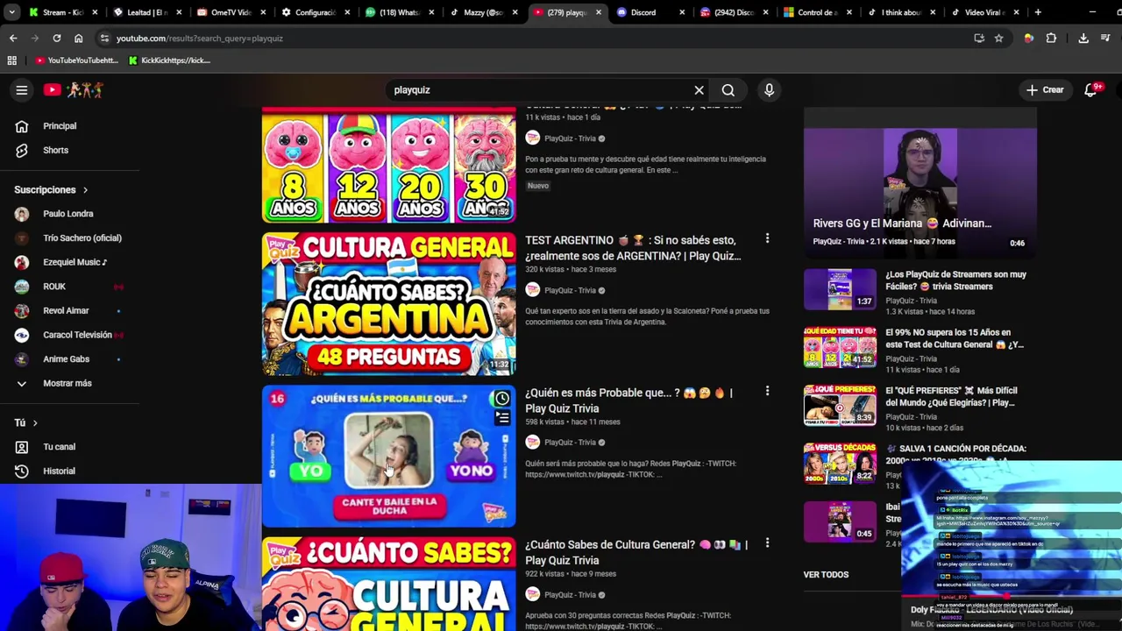Bookmark this page with the star

click(998, 39)
